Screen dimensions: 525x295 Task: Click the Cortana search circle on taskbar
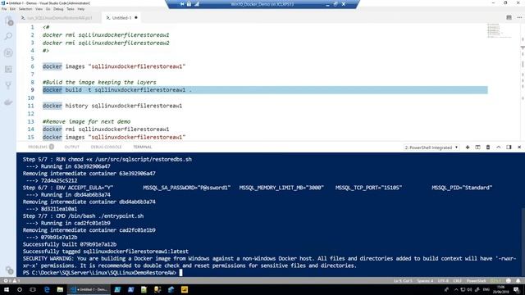coord(20,289)
